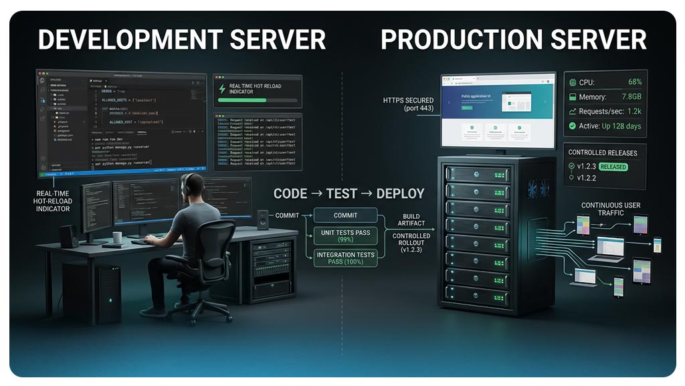Click the CODE → TEST → DEPLOY title
Viewport: 685px width, 386px height.
[x=349, y=193]
